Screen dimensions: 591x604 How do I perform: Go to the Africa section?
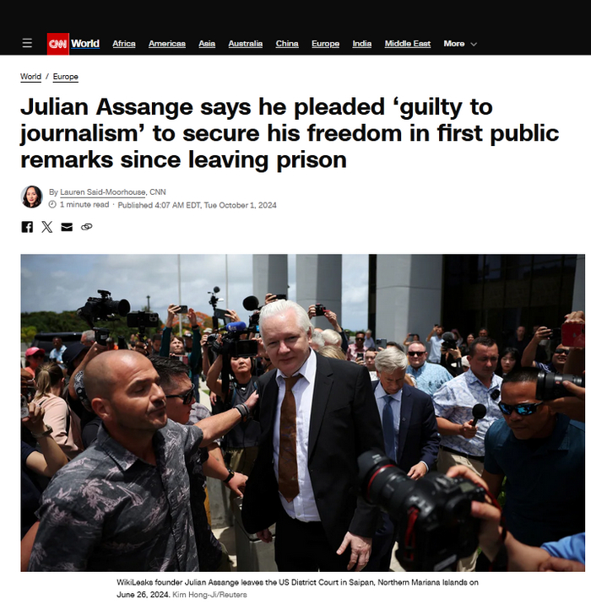pos(124,44)
